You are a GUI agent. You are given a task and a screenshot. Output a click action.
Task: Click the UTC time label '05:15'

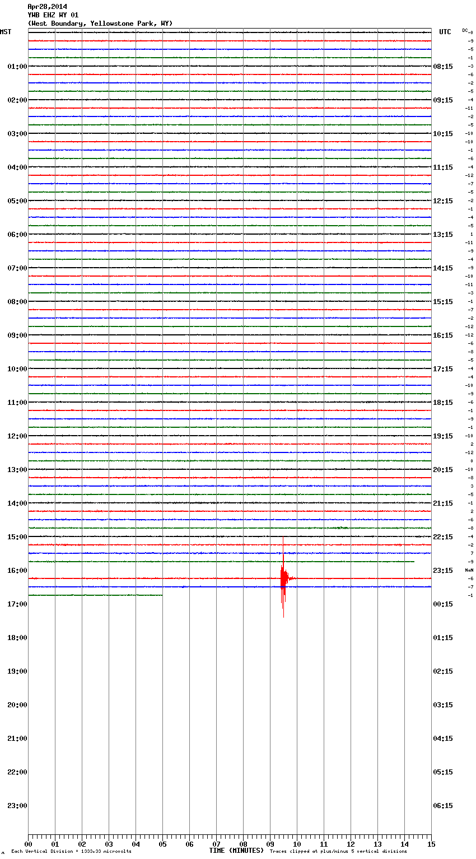click(443, 772)
